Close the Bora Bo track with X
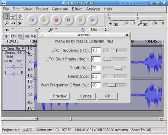The width and height of the screenshot is (168, 135). 4,49
